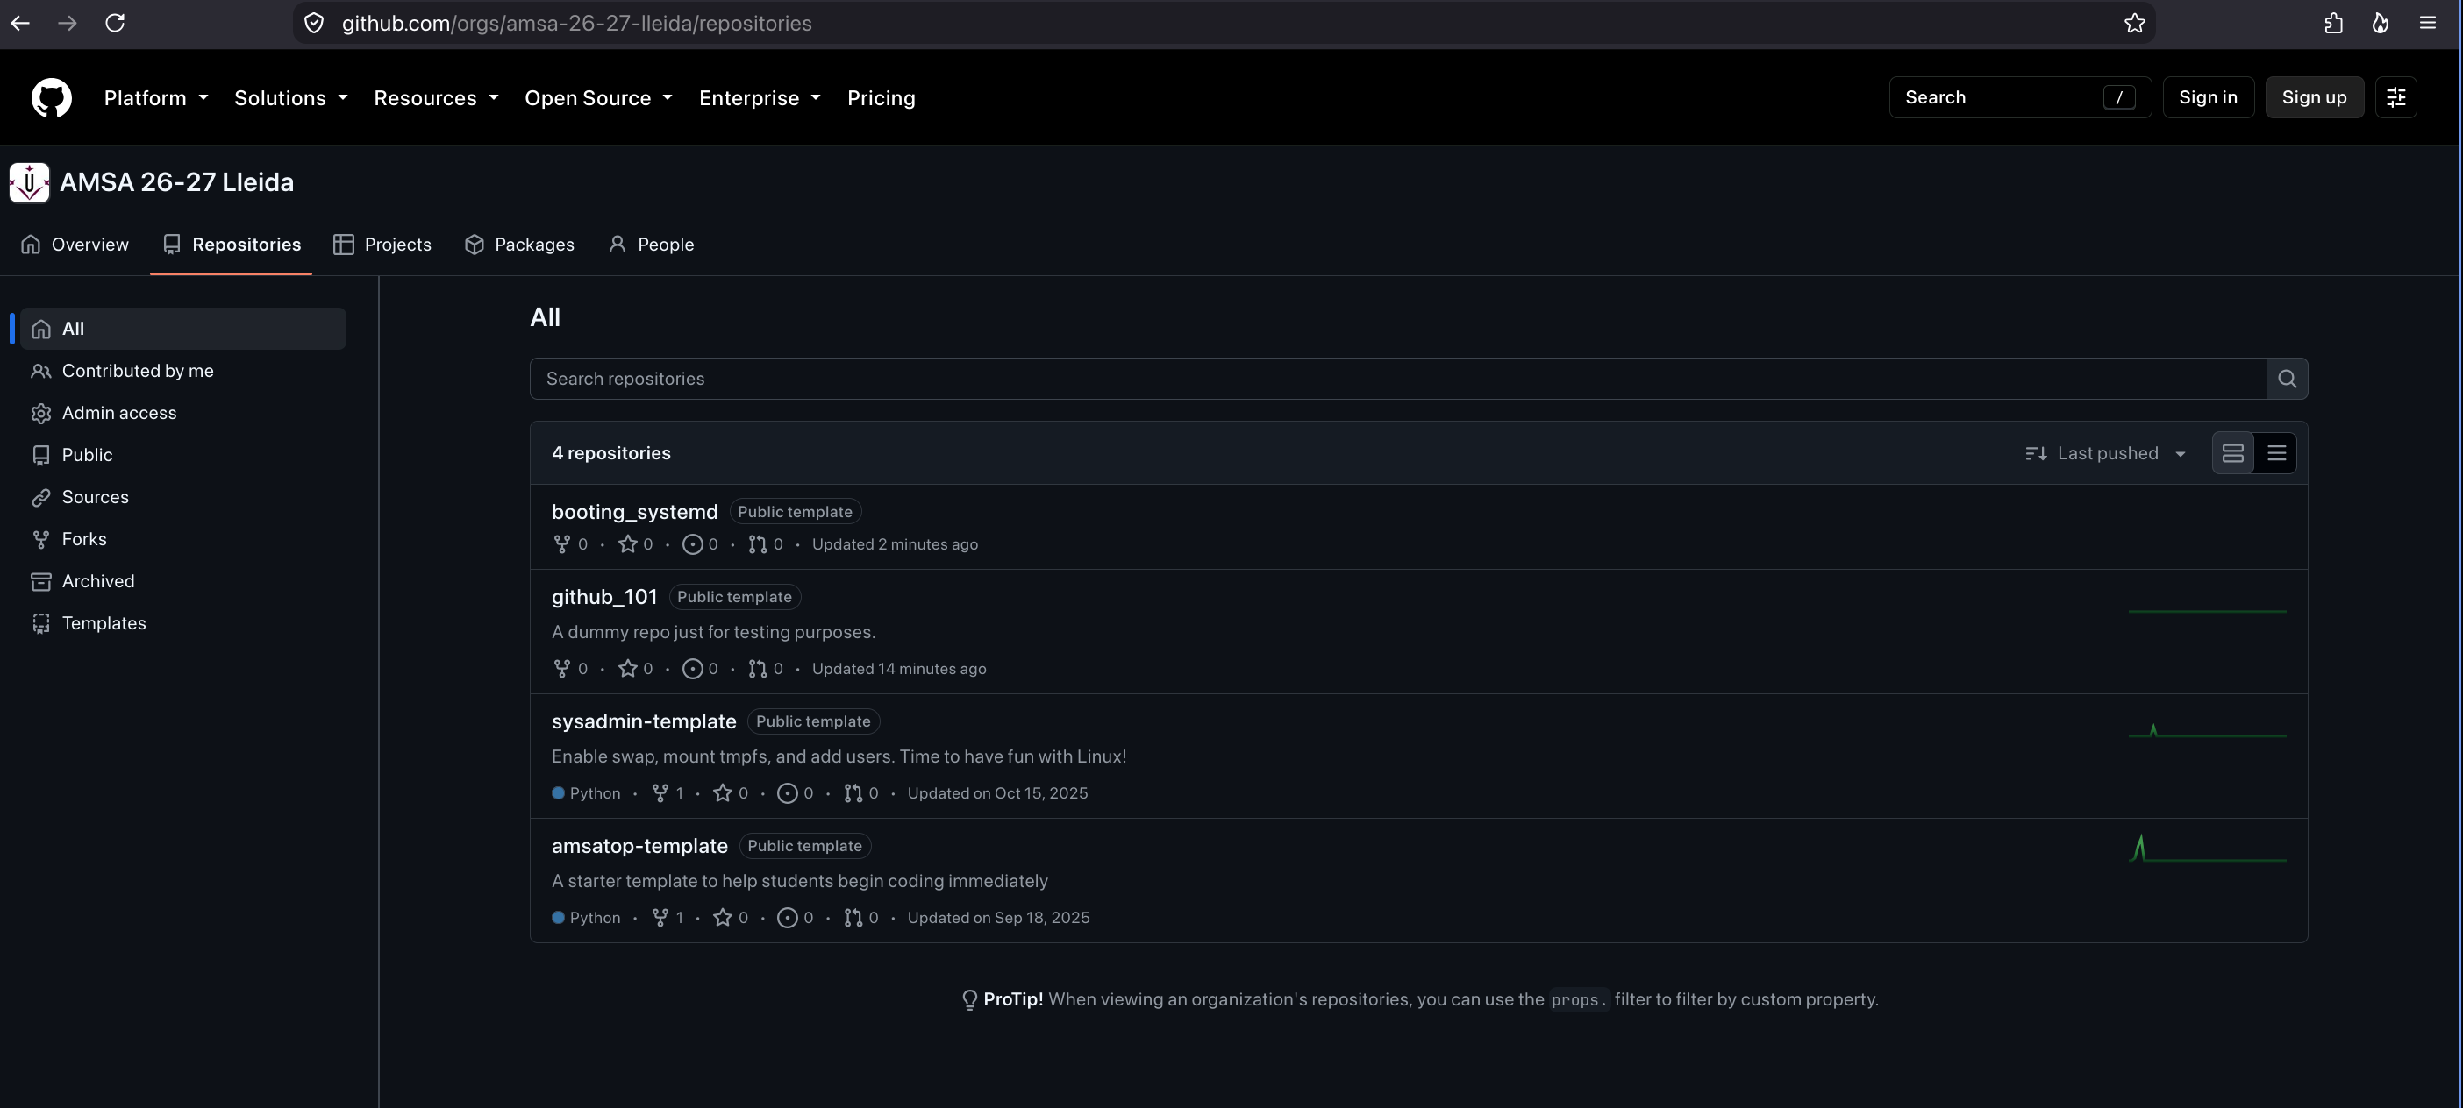Expand the Solutions menu
This screenshot has width=2463, height=1108.
click(290, 97)
